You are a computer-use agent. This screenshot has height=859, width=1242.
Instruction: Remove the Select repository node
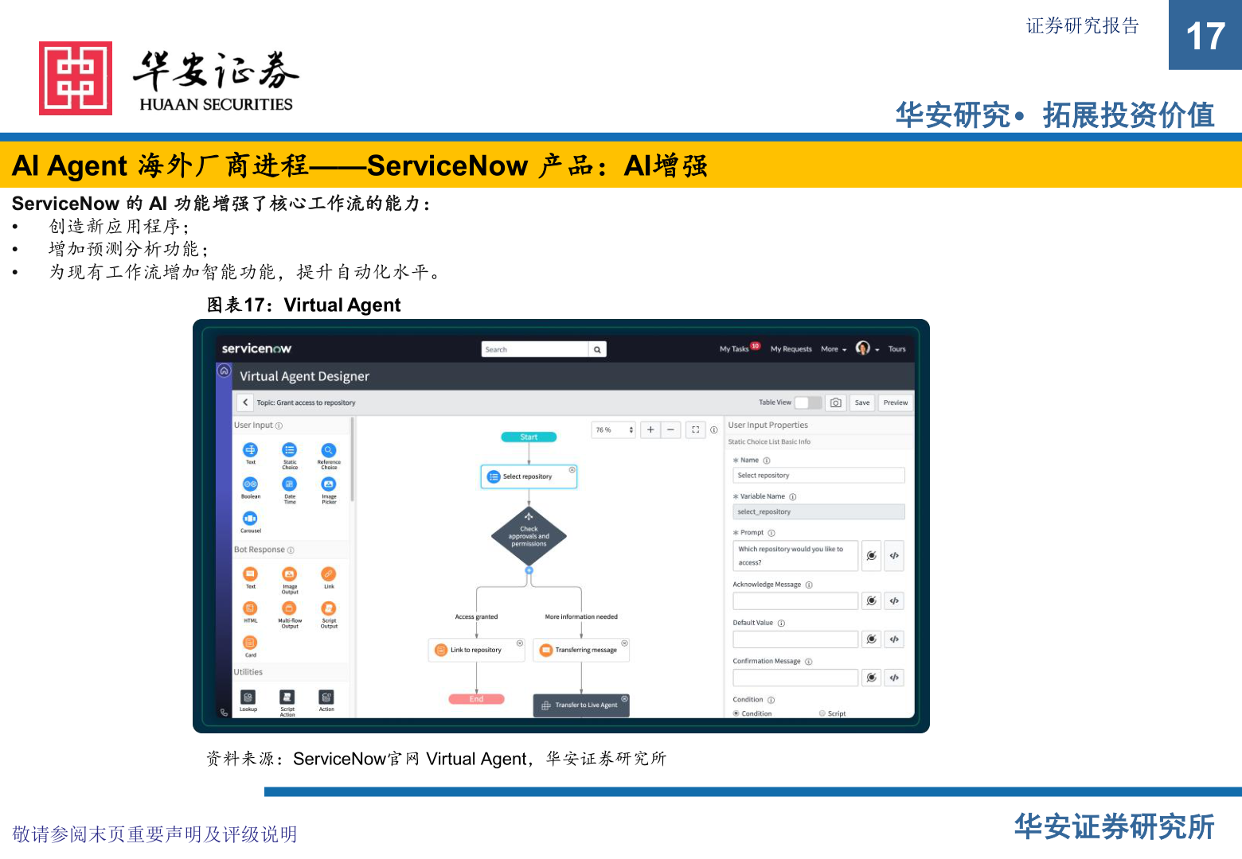click(x=572, y=470)
